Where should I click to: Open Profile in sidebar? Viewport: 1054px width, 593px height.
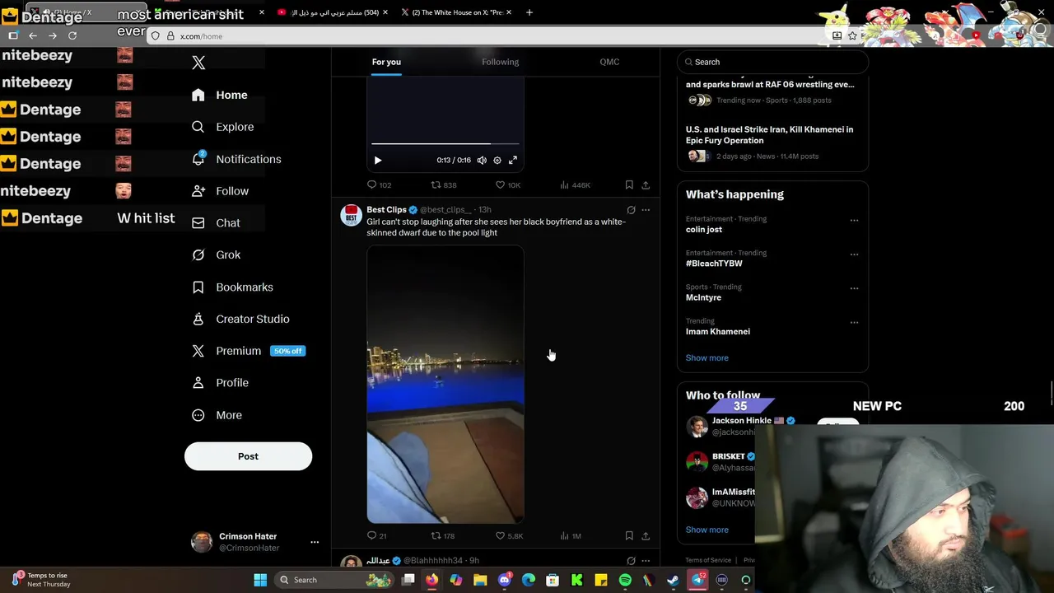(219, 383)
